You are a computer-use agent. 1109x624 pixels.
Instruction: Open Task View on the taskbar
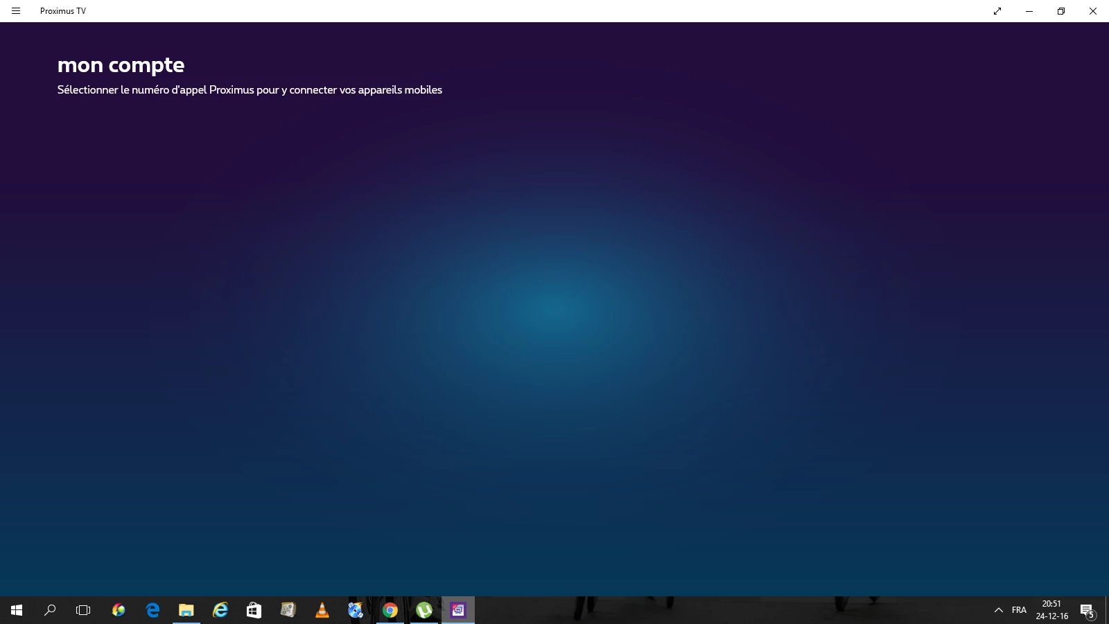[83, 610]
